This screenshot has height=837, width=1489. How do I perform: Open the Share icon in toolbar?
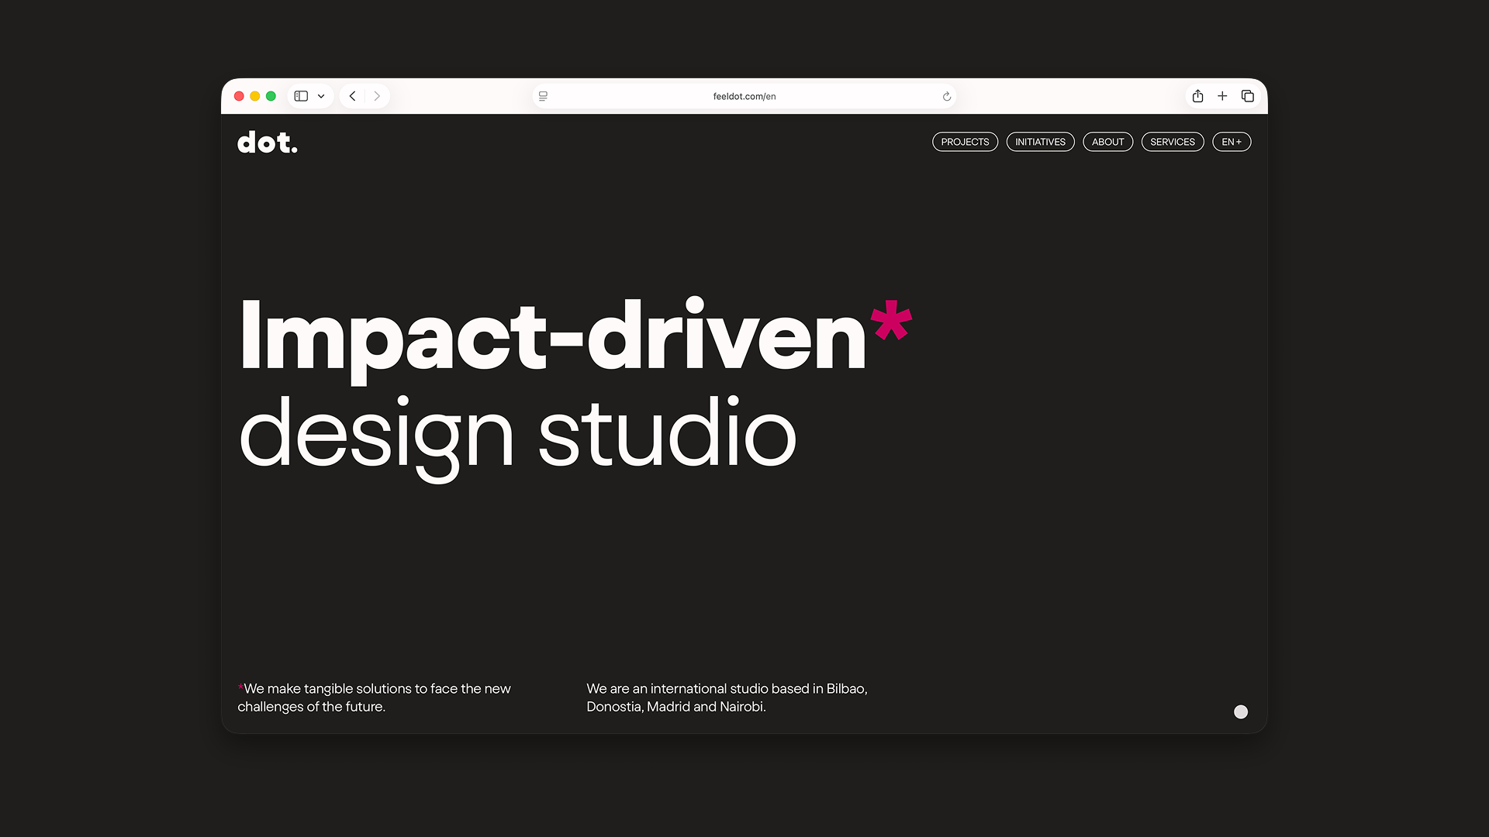pyautogui.click(x=1197, y=96)
